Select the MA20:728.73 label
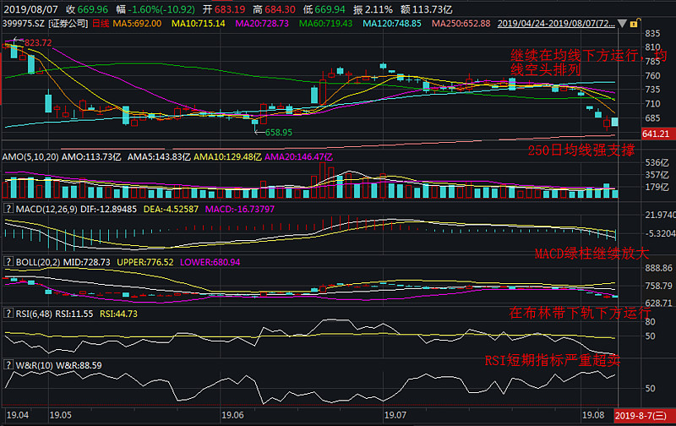This screenshot has height=426, width=676. (262, 24)
